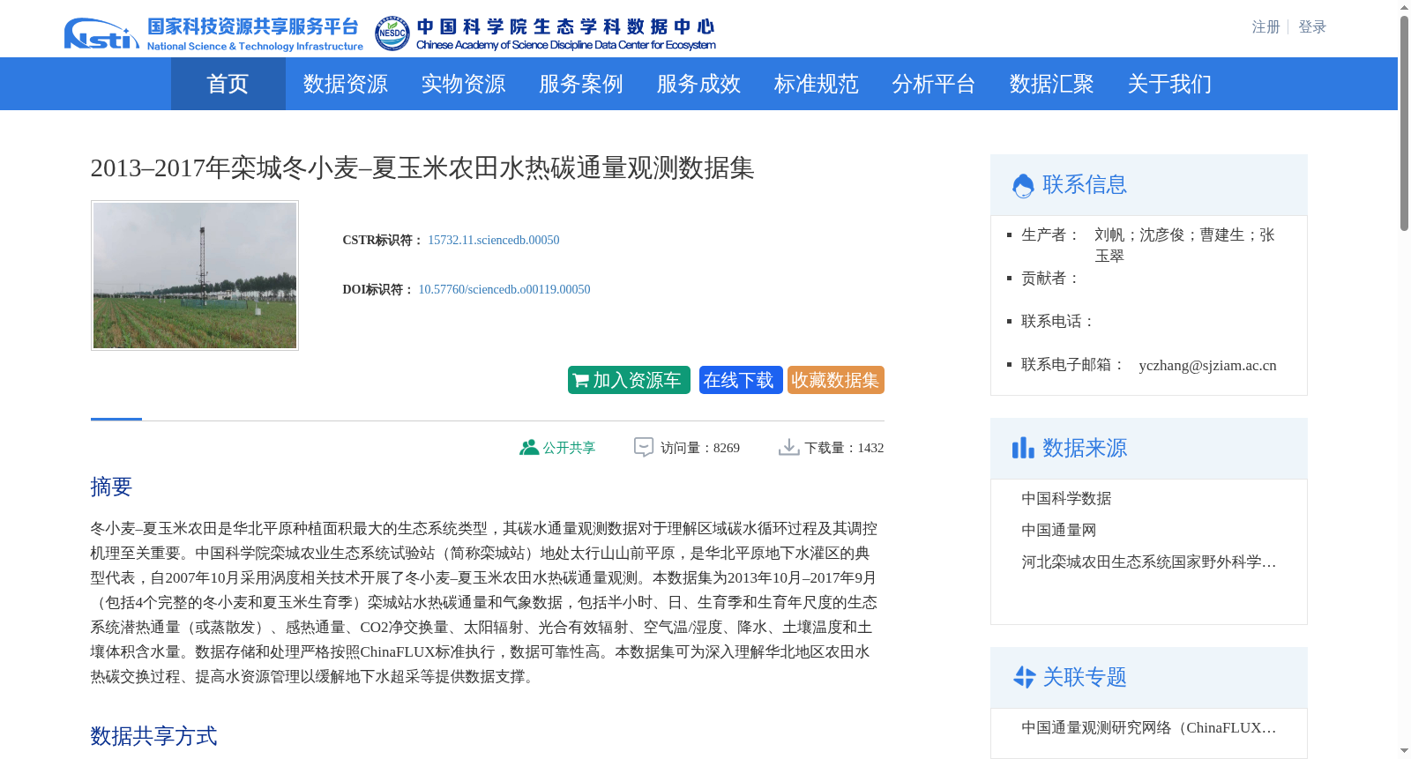Click the NESDC ecosystem data center logo

click(545, 33)
